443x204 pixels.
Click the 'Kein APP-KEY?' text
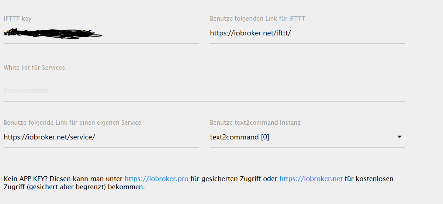(26, 179)
